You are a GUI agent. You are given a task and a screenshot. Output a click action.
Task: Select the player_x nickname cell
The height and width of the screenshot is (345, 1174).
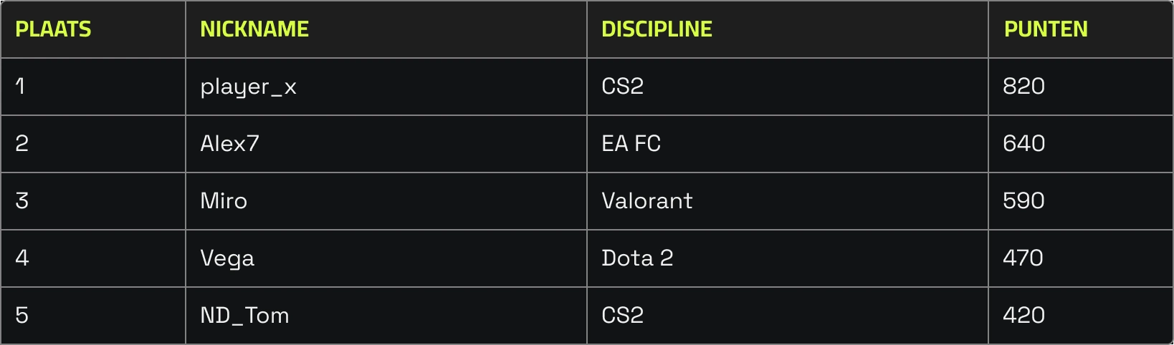pyautogui.click(x=248, y=87)
